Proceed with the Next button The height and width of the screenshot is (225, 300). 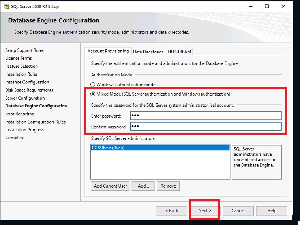tap(204, 210)
